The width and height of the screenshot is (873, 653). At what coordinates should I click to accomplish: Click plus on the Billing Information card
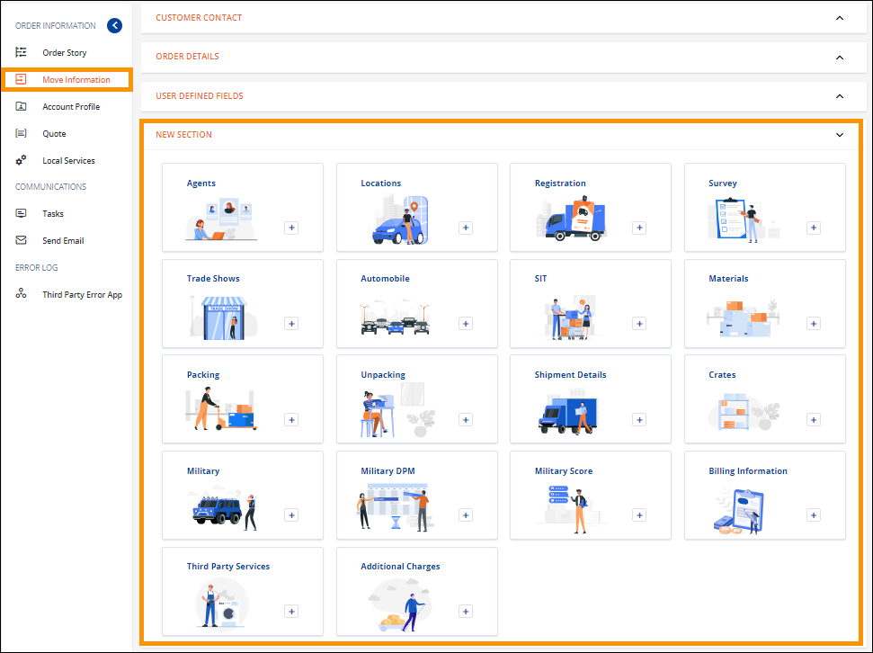tap(814, 514)
